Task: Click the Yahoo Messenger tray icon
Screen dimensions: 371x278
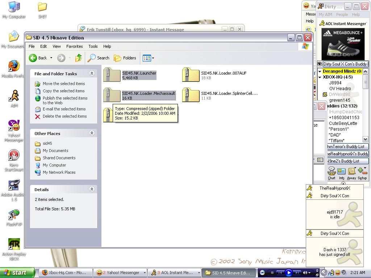Action: [338, 273]
